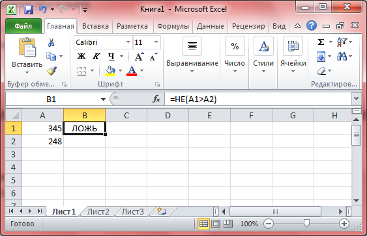Expand font color dropdown arrow

pyautogui.click(x=141, y=71)
